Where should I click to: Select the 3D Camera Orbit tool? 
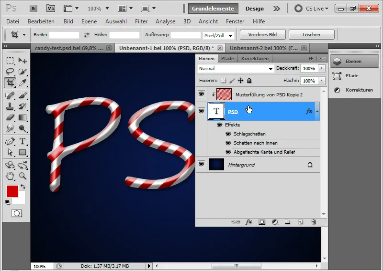23,165
